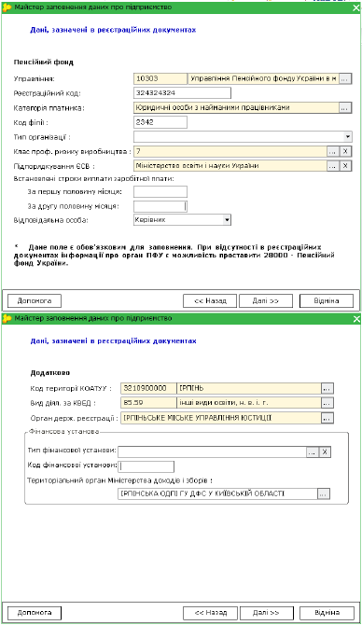The image size is (362, 625).
Task: Click the Додатково section heading
Action: pos(50,373)
